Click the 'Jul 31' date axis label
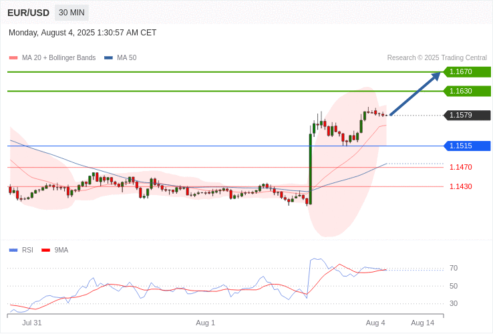 coord(32,323)
